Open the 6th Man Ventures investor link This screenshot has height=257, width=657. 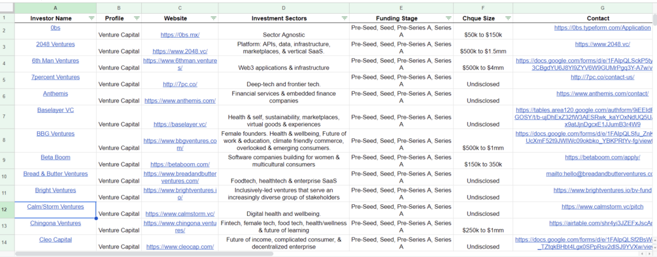coord(56,61)
